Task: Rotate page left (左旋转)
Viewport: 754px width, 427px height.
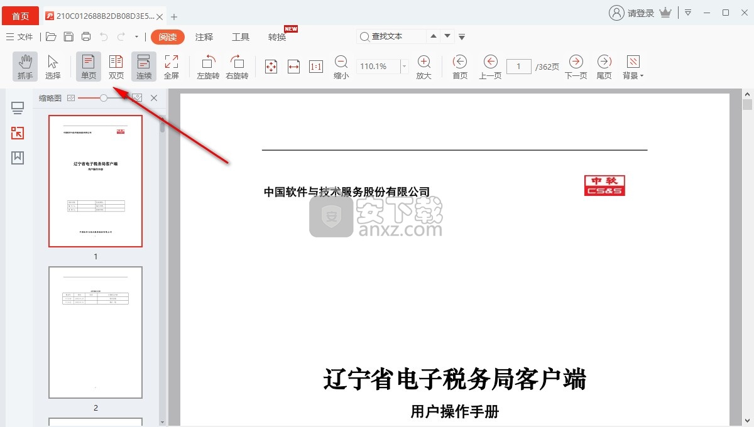Action: 208,67
